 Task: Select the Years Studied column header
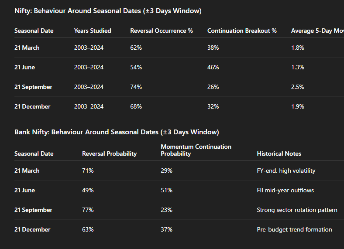pyautogui.click(x=93, y=31)
